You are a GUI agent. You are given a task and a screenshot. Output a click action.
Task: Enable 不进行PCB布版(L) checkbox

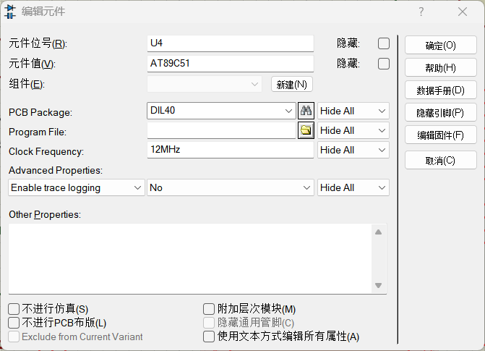[x=14, y=323]
